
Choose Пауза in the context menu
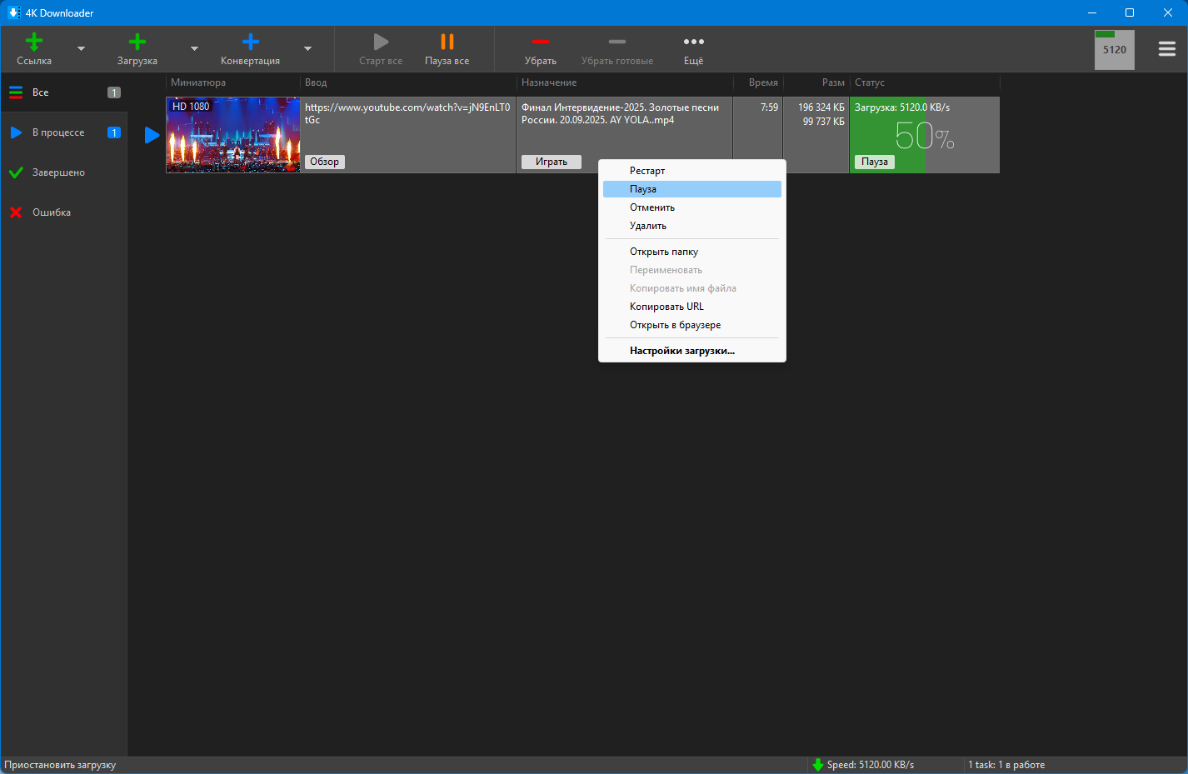(x=643, y=189)
